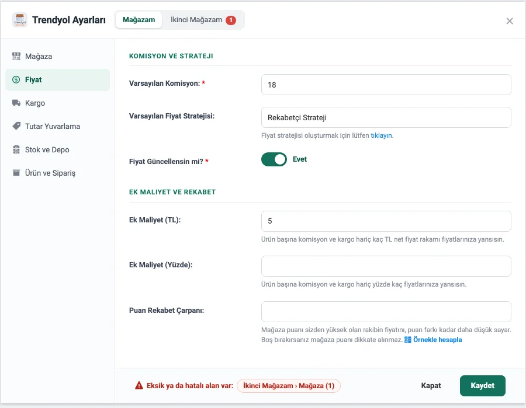Screen dimensions: 526x408
Task: Focus the Ek Maliyet (Yüzde) input field
Action: (386, 266)
